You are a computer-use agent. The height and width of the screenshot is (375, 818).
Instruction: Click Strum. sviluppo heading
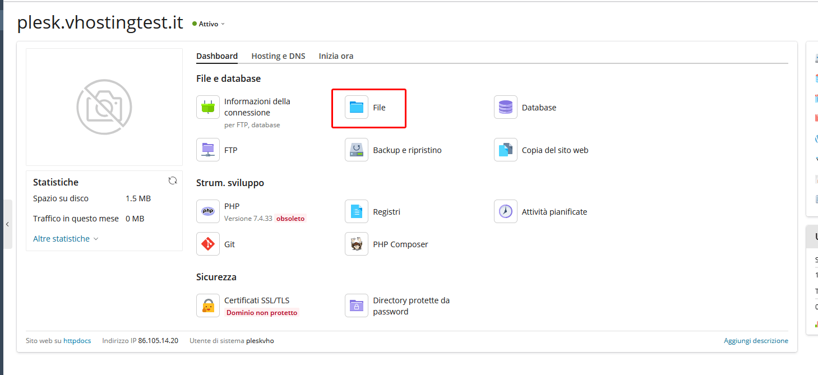pos(230,183)
